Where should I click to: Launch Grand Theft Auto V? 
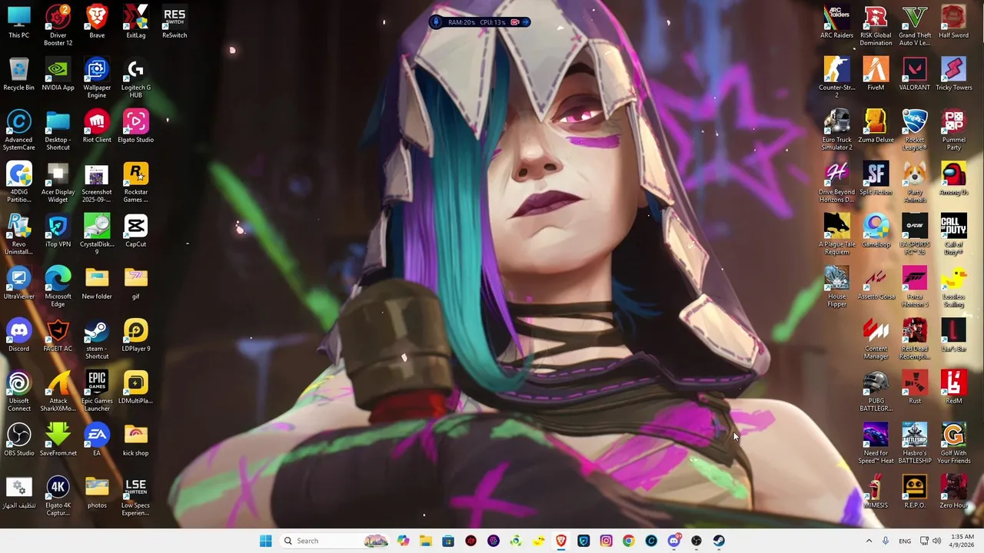(x=915, y=25)
